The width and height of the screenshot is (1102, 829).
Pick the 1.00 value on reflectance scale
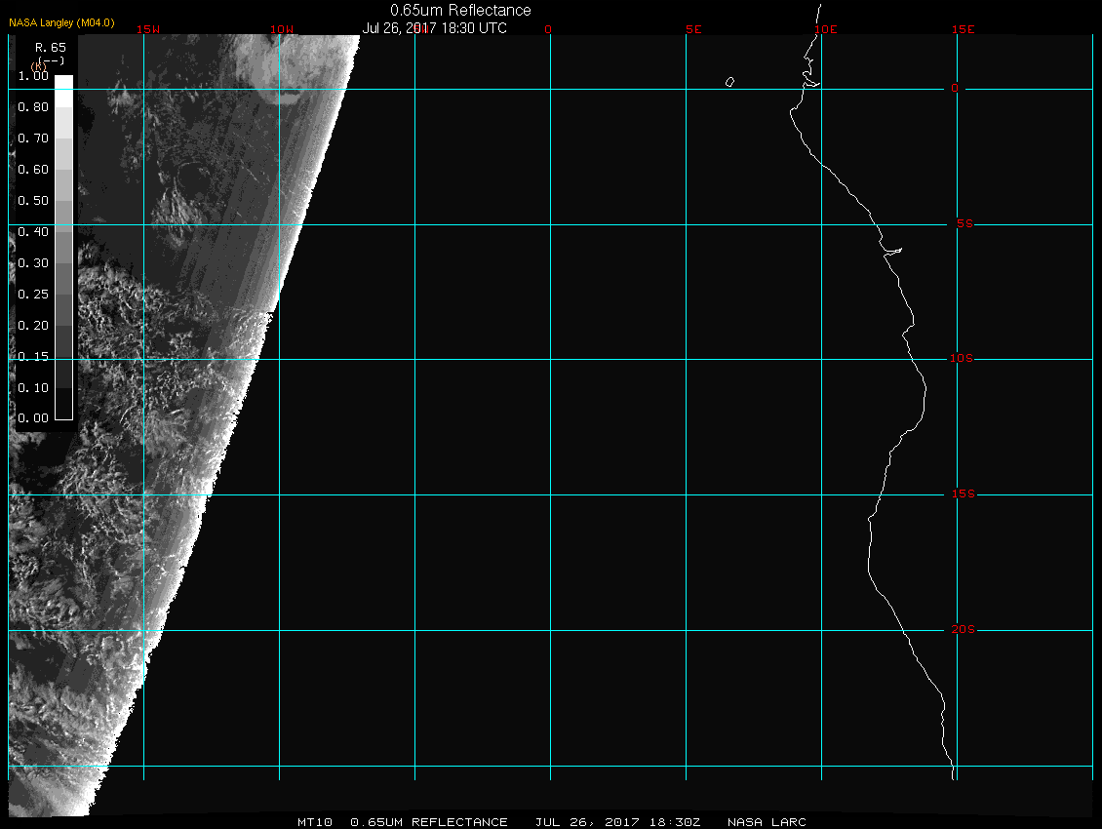33,76
